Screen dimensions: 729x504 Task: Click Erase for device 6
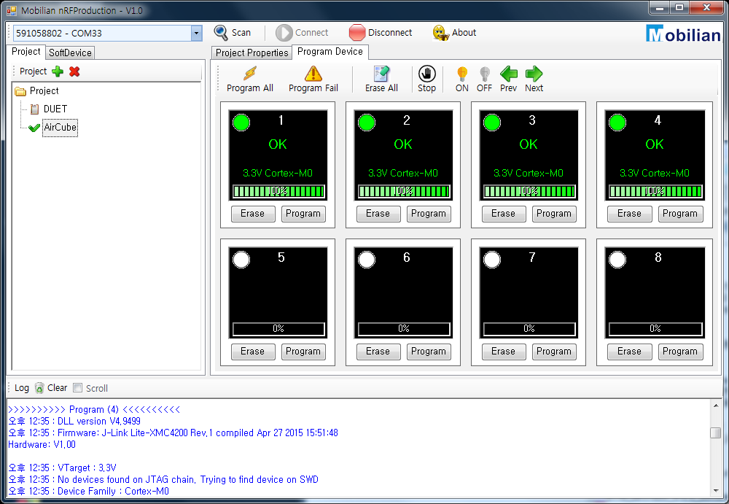378,352
